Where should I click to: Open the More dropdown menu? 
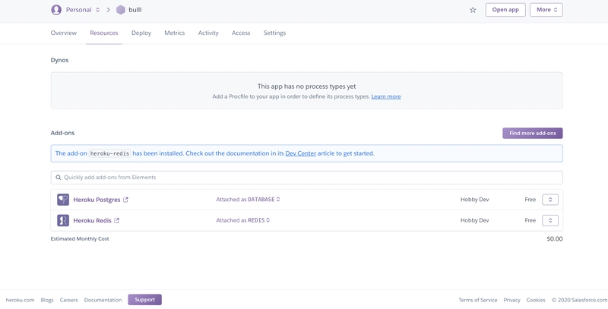click(546, 10)
